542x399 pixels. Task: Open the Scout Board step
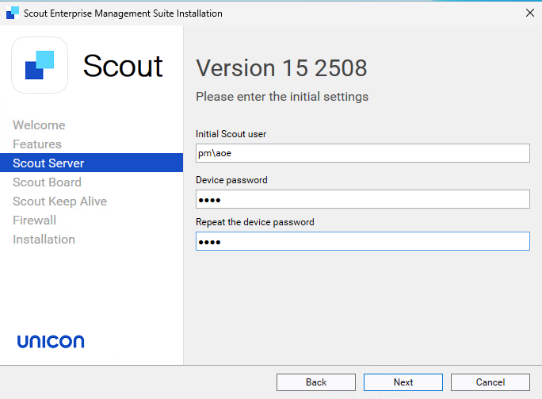47,182
